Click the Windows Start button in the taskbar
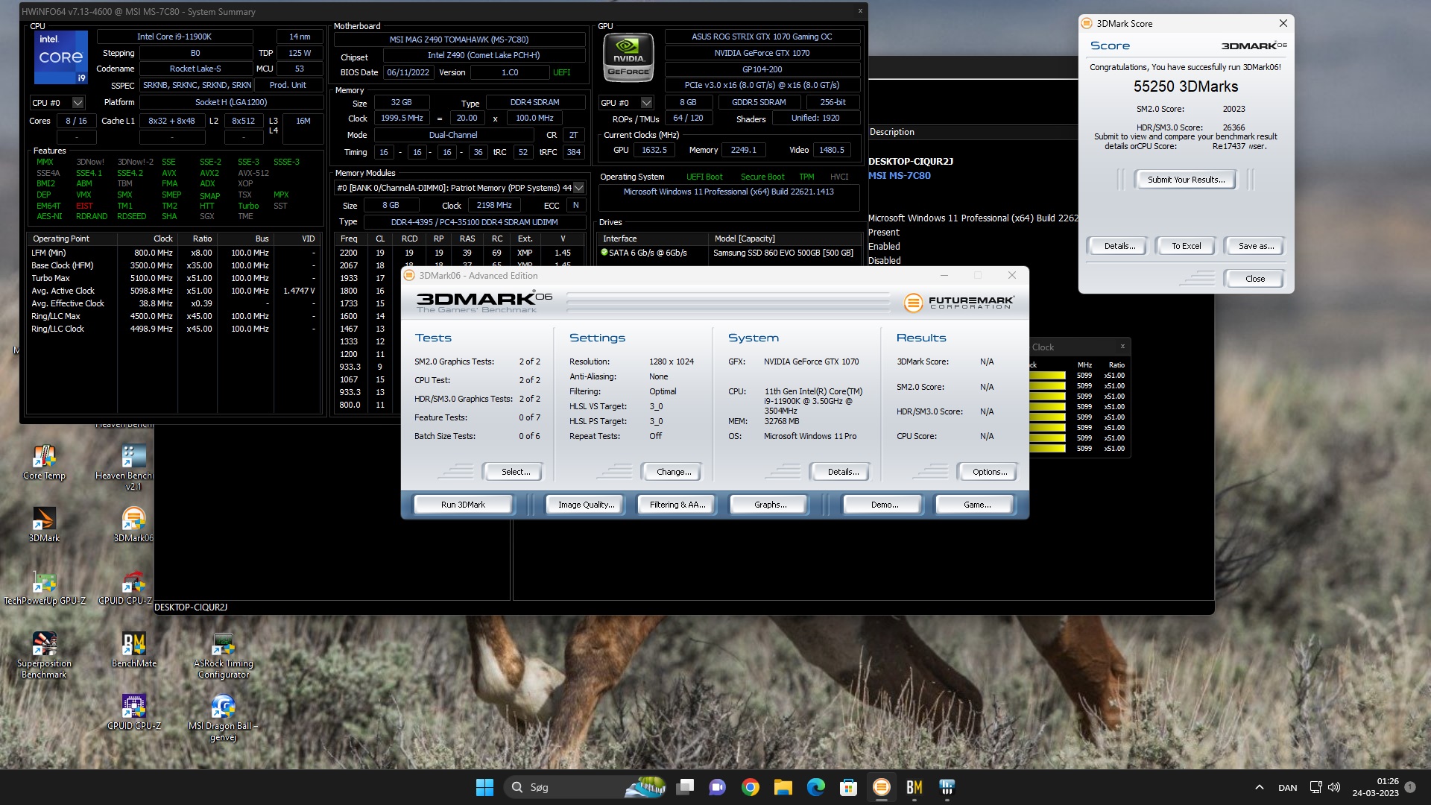The height and width of the screenshot is (805, 1431). tap(484, 787)
